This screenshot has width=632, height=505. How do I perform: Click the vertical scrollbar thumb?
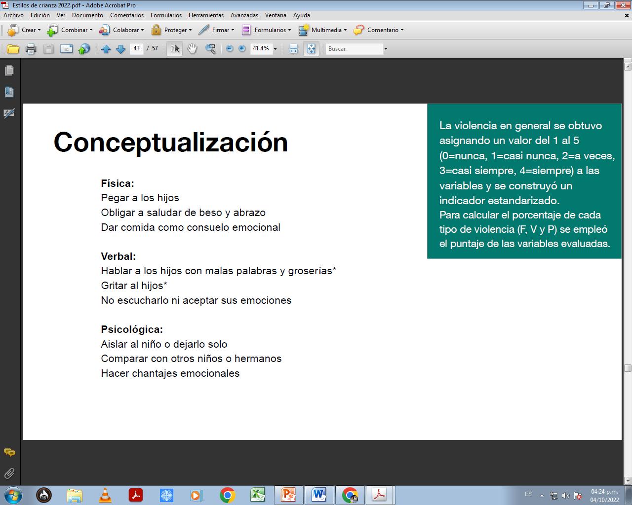pos(628,368)
